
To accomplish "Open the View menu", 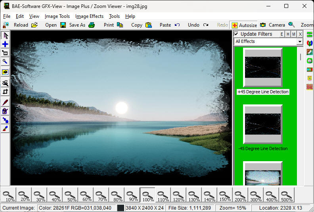I will click(x=34, y=16).
